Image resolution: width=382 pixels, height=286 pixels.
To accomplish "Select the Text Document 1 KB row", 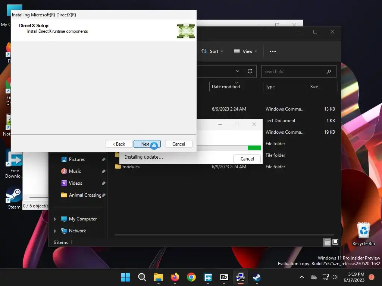I will [300, 121].
